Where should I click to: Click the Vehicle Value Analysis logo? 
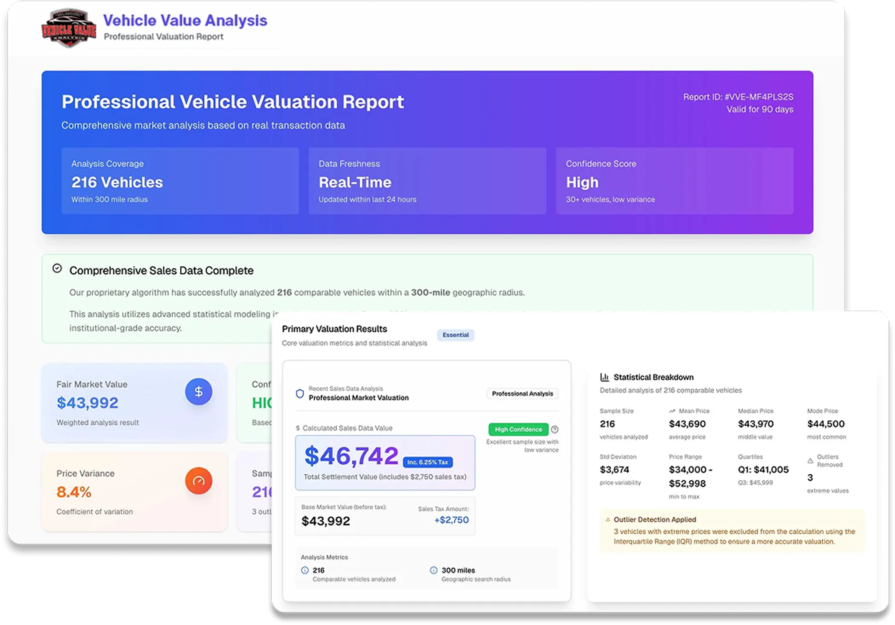tap(69, 29)
